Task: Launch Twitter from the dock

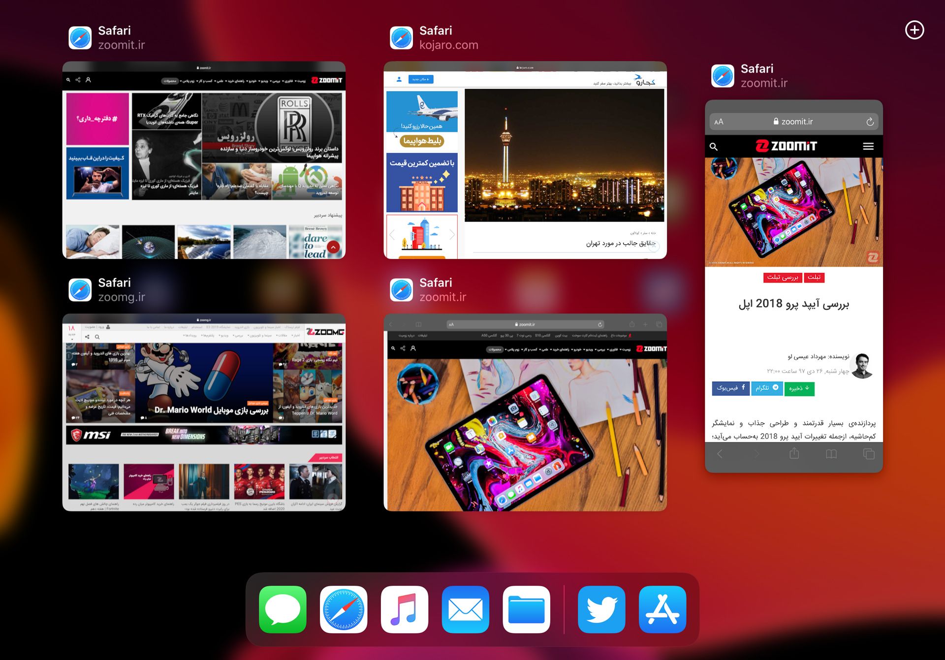Action: pyautogui.click(x=601, y=609)
